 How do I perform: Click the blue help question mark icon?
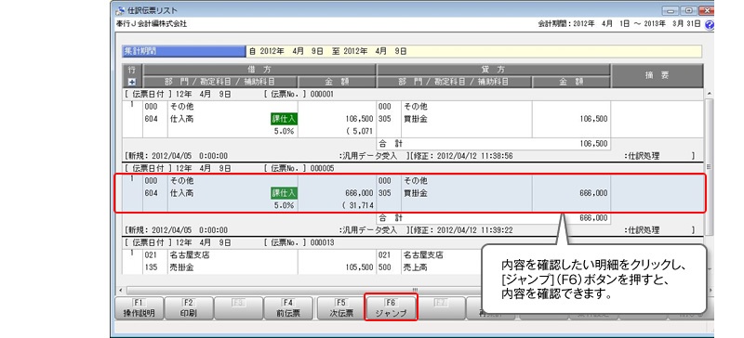(710, 25)
